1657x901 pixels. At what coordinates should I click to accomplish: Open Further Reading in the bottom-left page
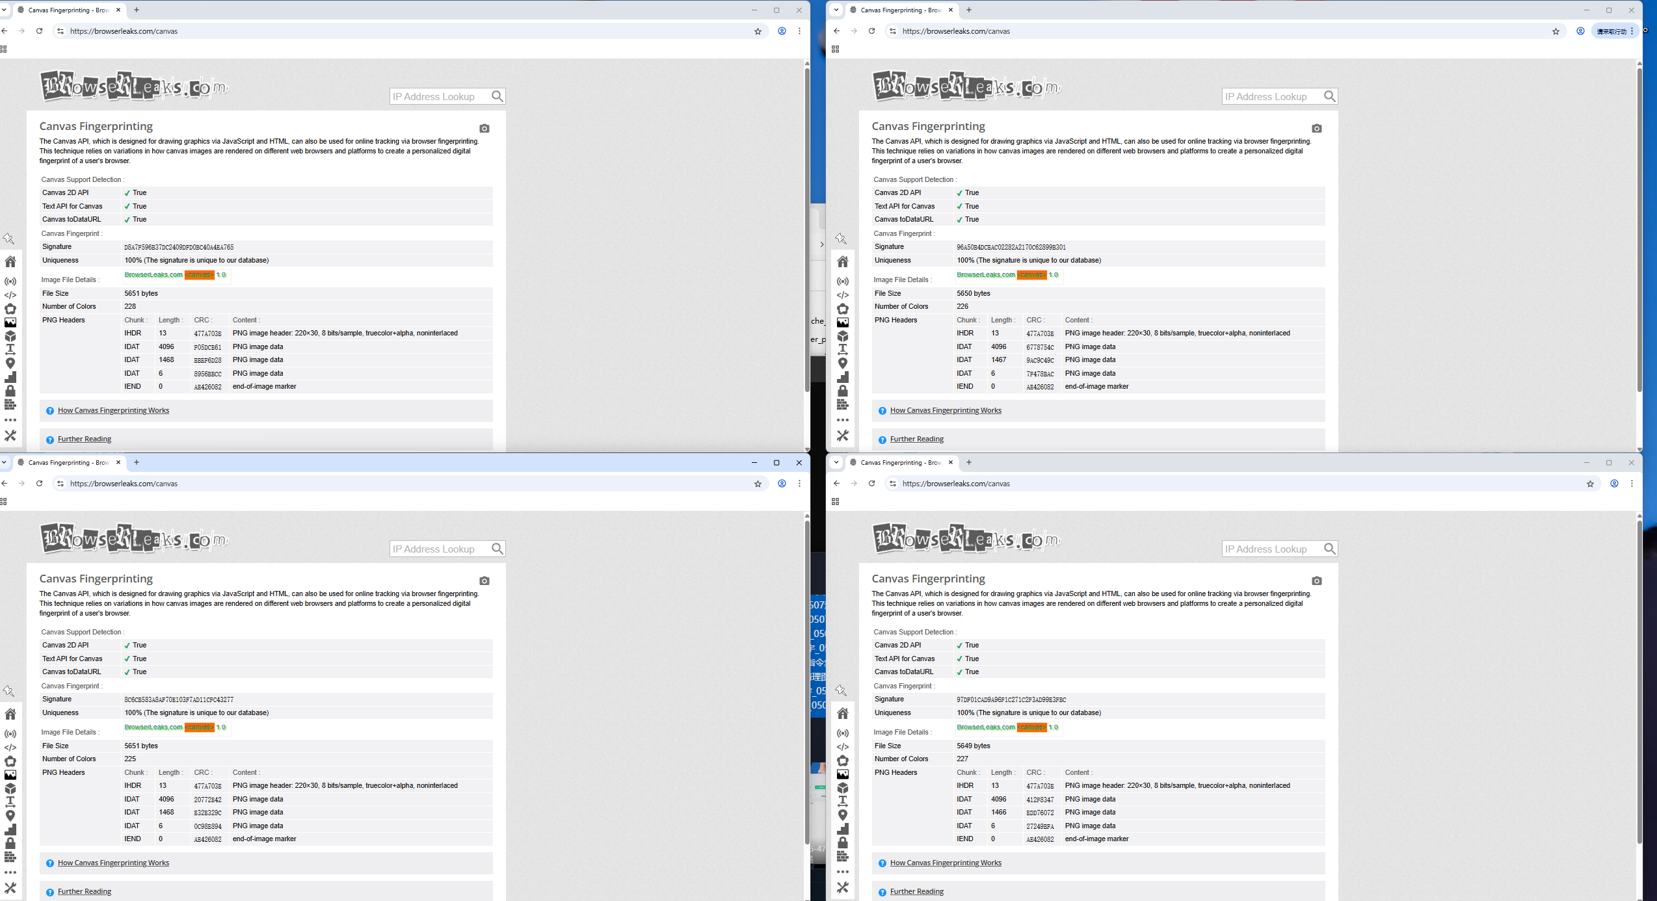(85, 891)
